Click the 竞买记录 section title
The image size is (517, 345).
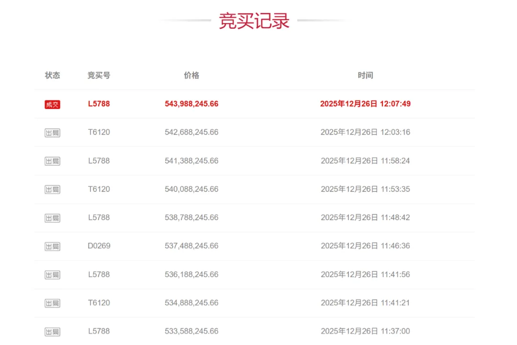tap(254, 21)
